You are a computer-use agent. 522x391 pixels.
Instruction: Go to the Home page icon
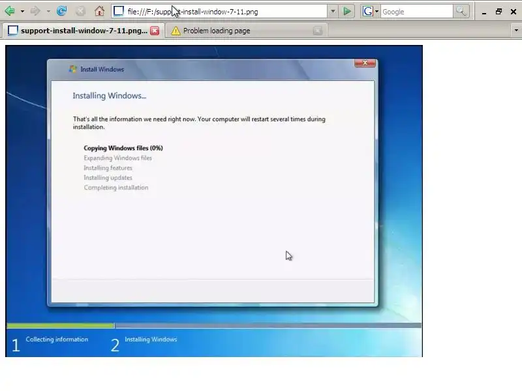99,11
